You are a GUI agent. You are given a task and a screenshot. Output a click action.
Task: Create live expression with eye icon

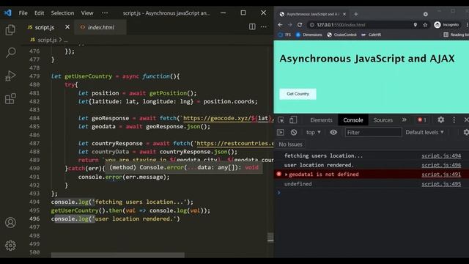pos(333,132)
